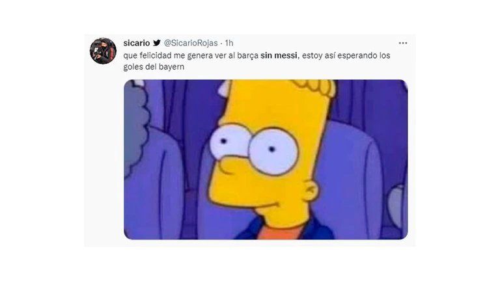The height and width of the screenshot is (281, 500).
Task: Click the words goles del bayern
Action: pos(154,67)
